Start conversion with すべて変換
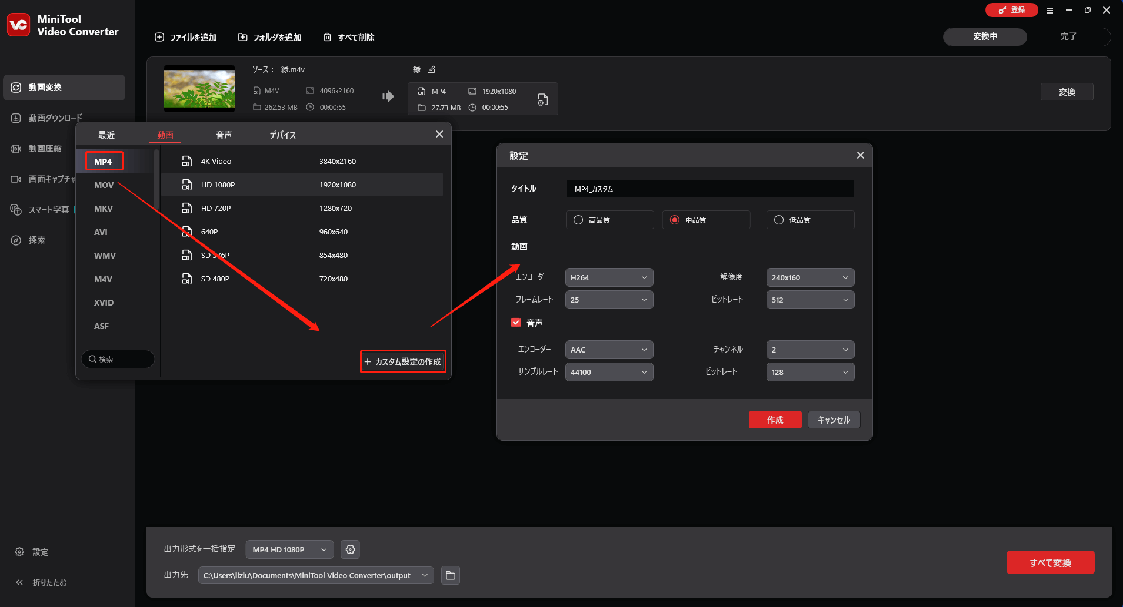The image size is (1123, 607). (1049, 562)
